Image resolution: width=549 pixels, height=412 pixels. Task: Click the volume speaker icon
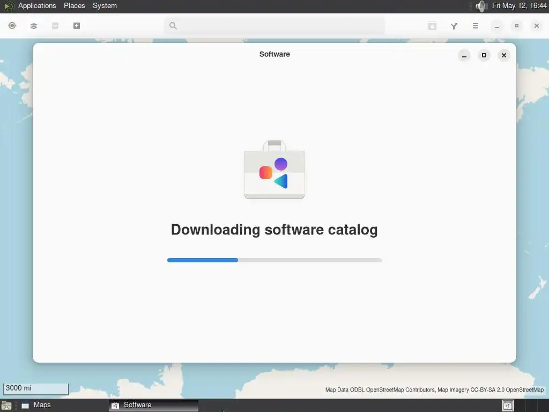click(481, 6)
